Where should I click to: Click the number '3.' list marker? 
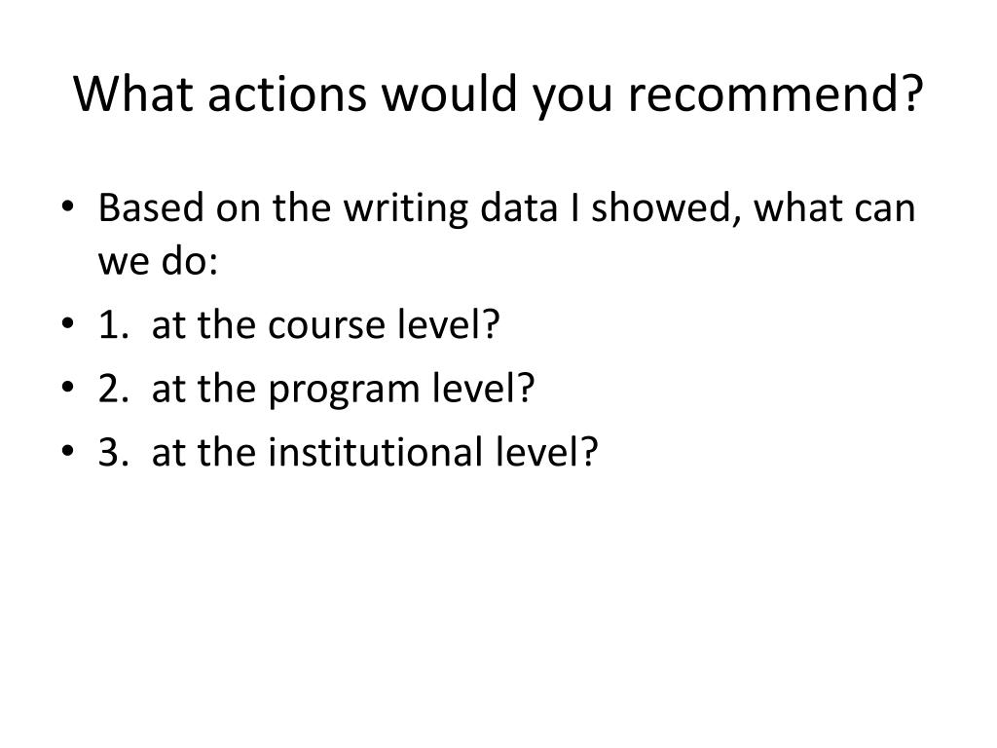coord(115,452)
